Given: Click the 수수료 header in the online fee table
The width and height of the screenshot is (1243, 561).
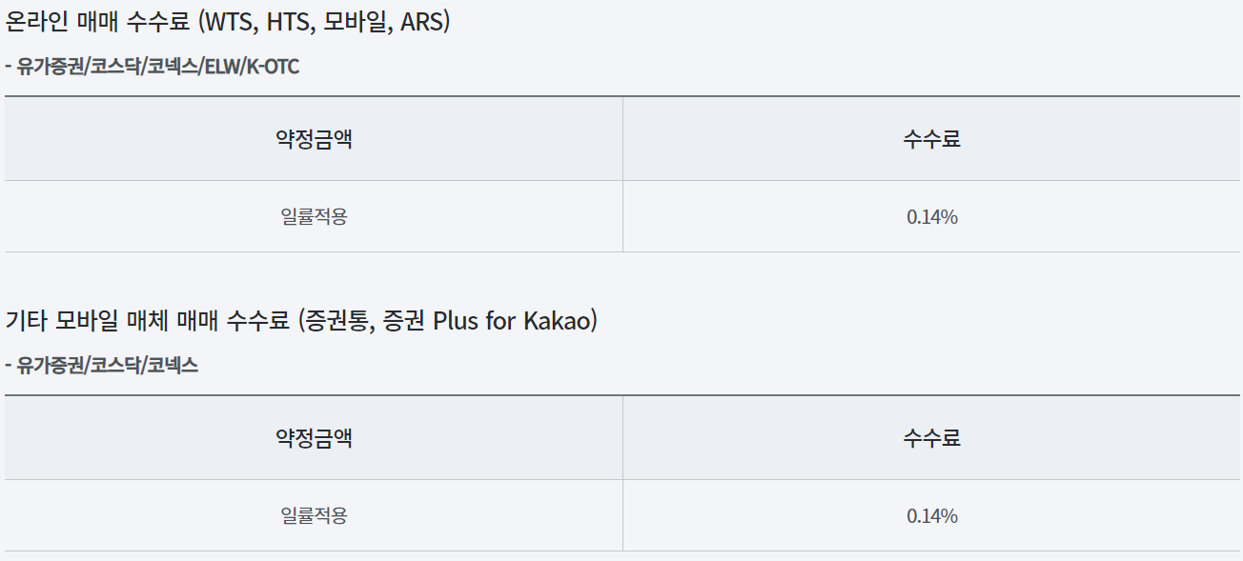Looking at the screenshot, I should [932, 139].
